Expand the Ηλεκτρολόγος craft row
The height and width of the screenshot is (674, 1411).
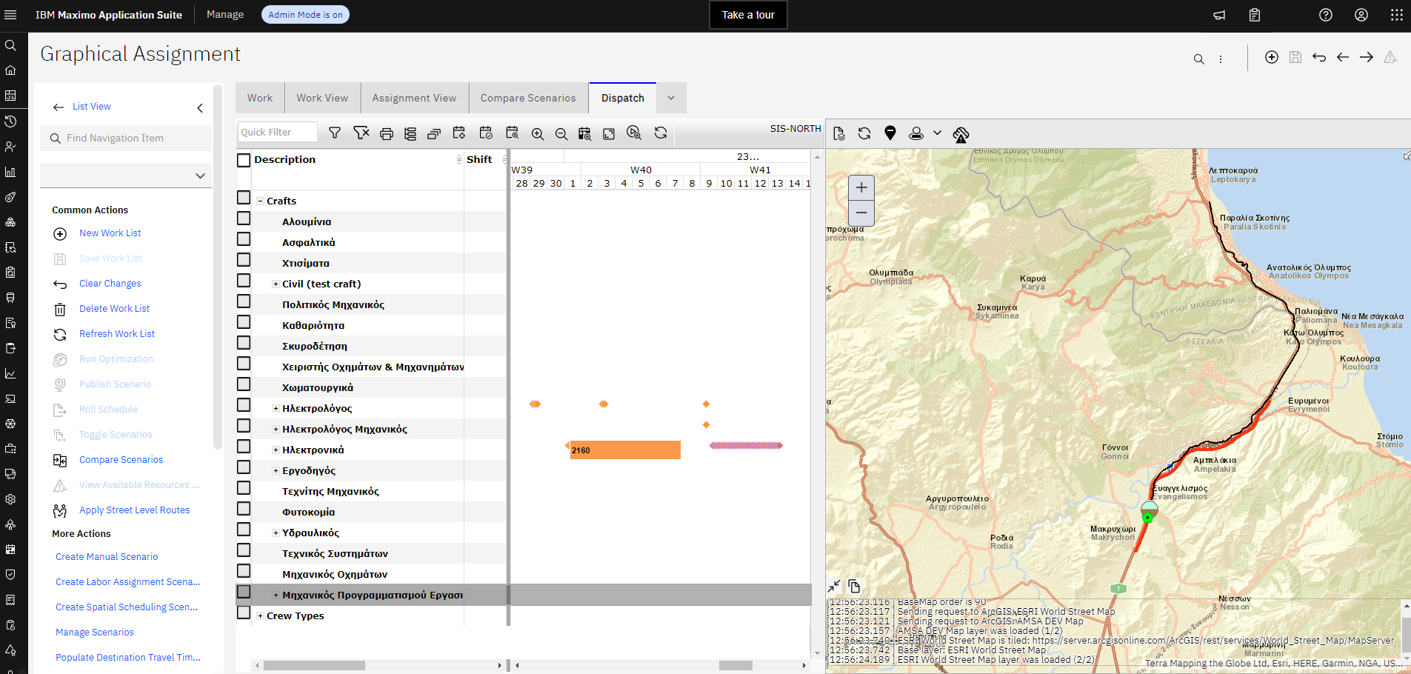point(276,409)
